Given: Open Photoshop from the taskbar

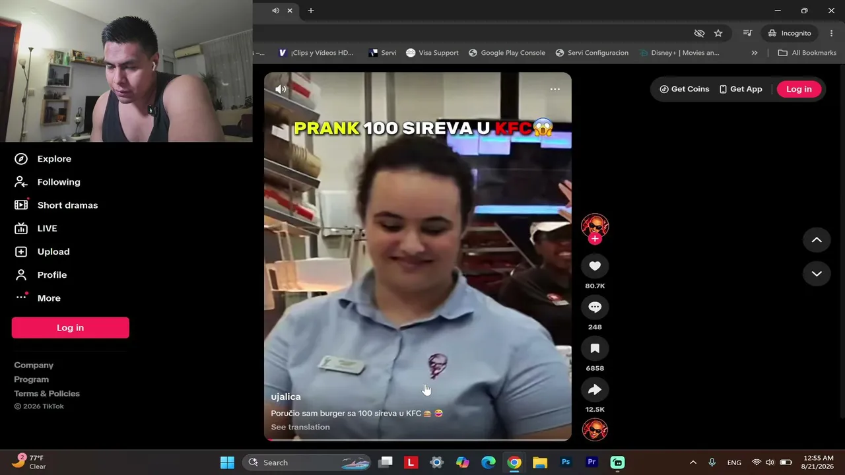Looking at the screenshot, I should (x=566, y=462).
